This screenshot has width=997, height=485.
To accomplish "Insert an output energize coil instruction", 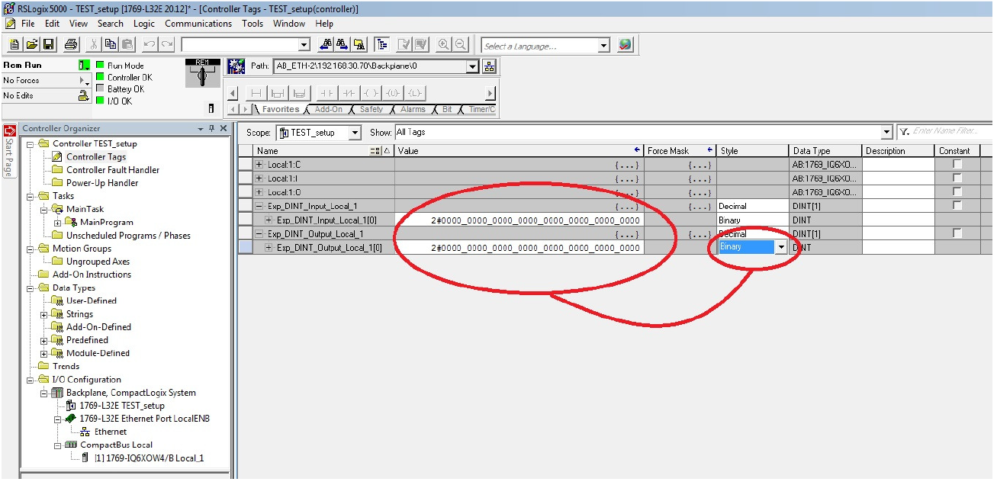I will pos(371,93).
